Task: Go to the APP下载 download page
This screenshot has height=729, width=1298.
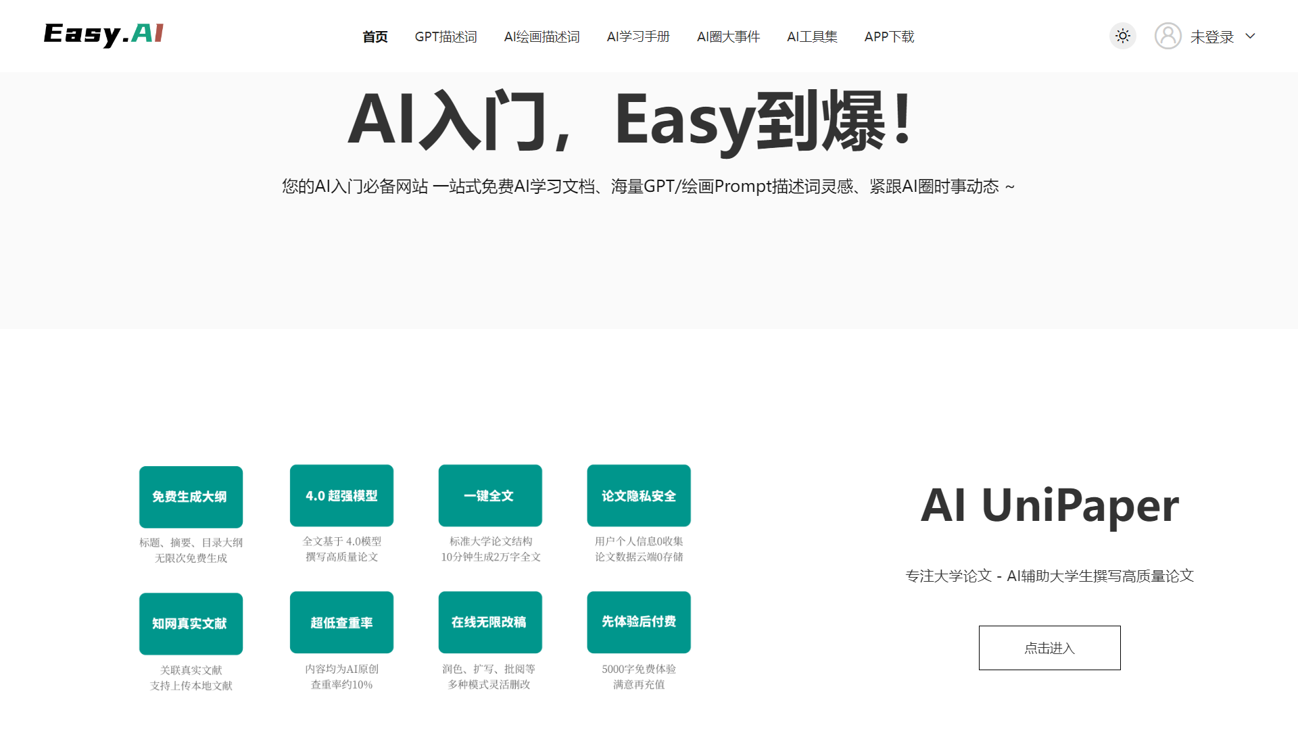Action: [889, 36]
